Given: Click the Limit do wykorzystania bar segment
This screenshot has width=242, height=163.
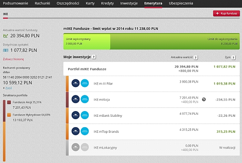Looking at the screenshot, I should click(x=175, y=41).
